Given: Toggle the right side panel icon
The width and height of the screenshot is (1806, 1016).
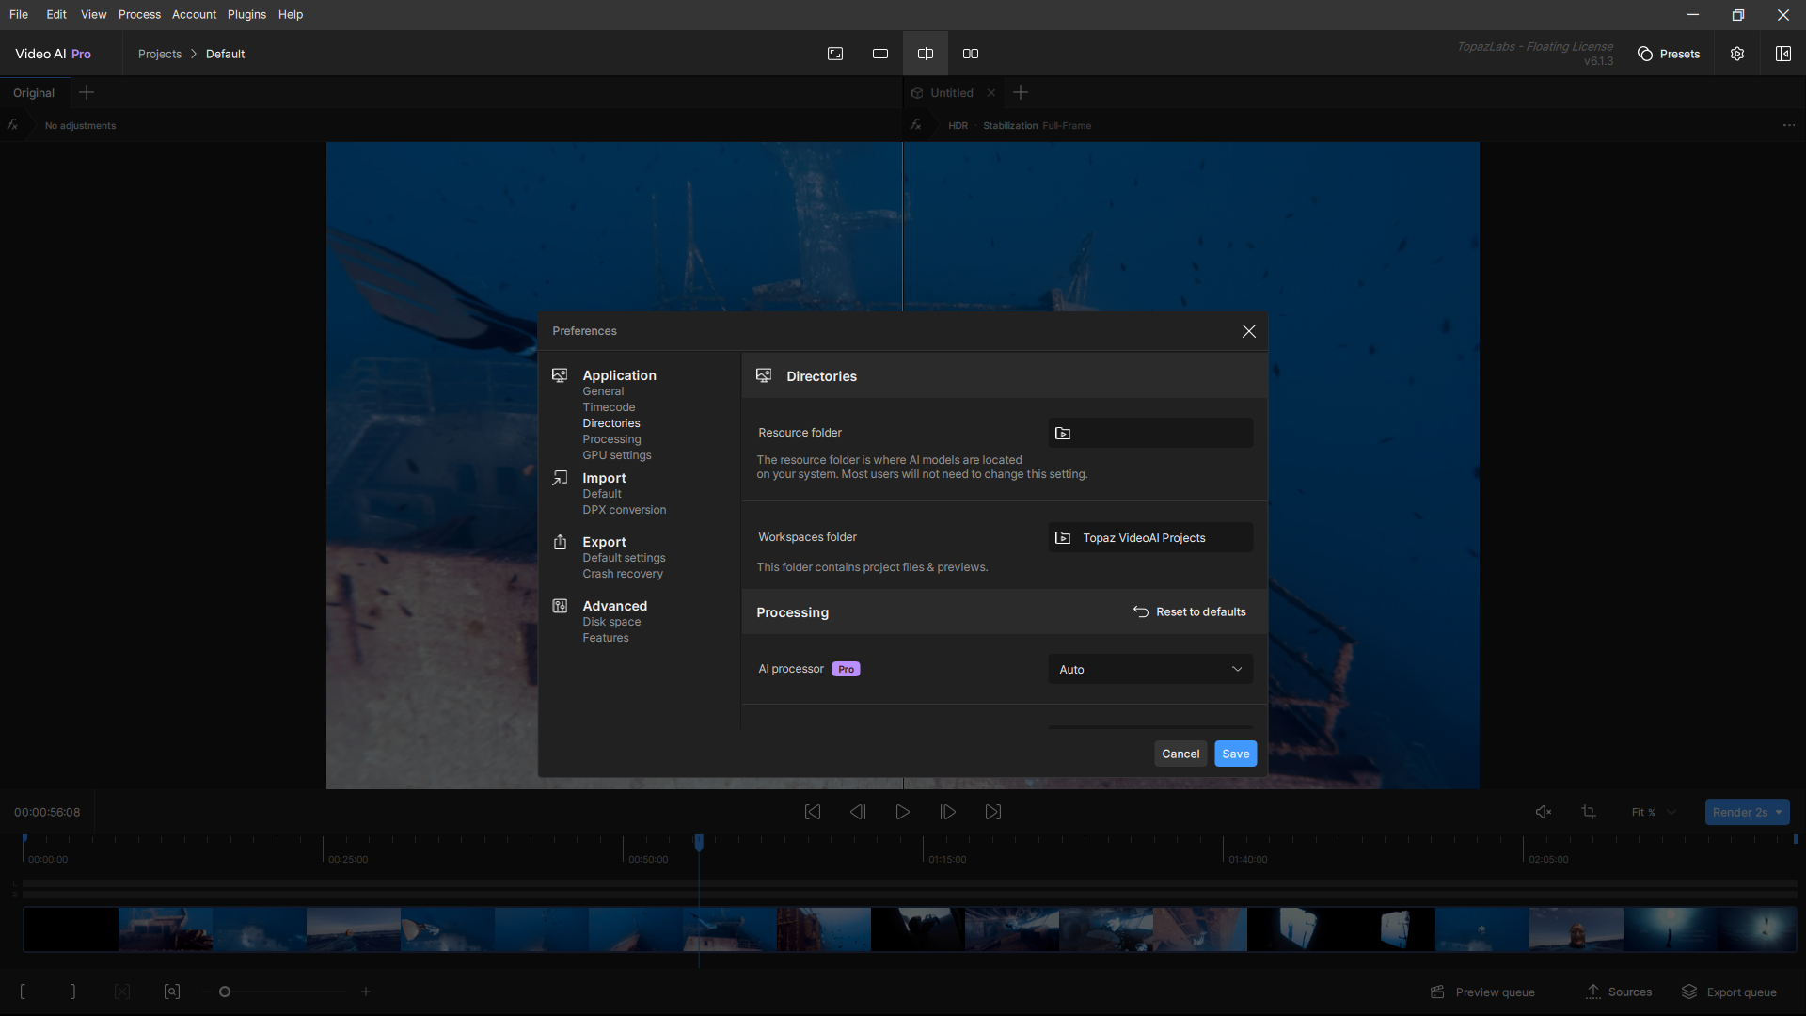Looking at the screenshot, I should tap(1782, 54).
